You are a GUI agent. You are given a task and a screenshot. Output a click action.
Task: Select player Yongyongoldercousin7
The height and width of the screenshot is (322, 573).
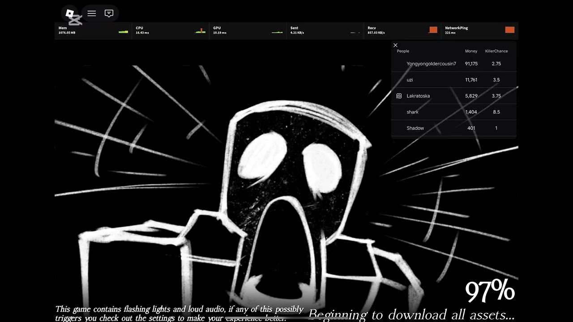click(x=453, y=64)
